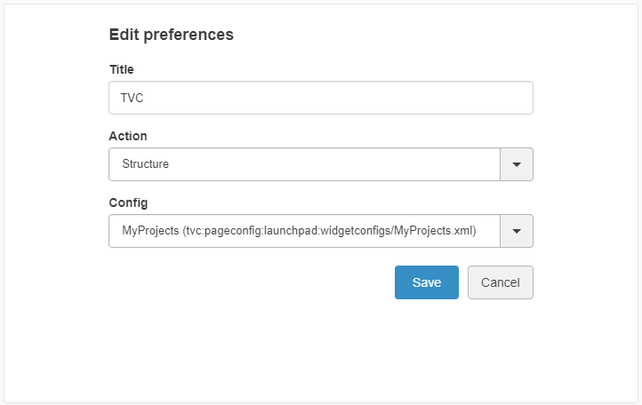This screenshot has height=405, width=642.
Task: Click the Config field label
Action: [x=128, y=202]
